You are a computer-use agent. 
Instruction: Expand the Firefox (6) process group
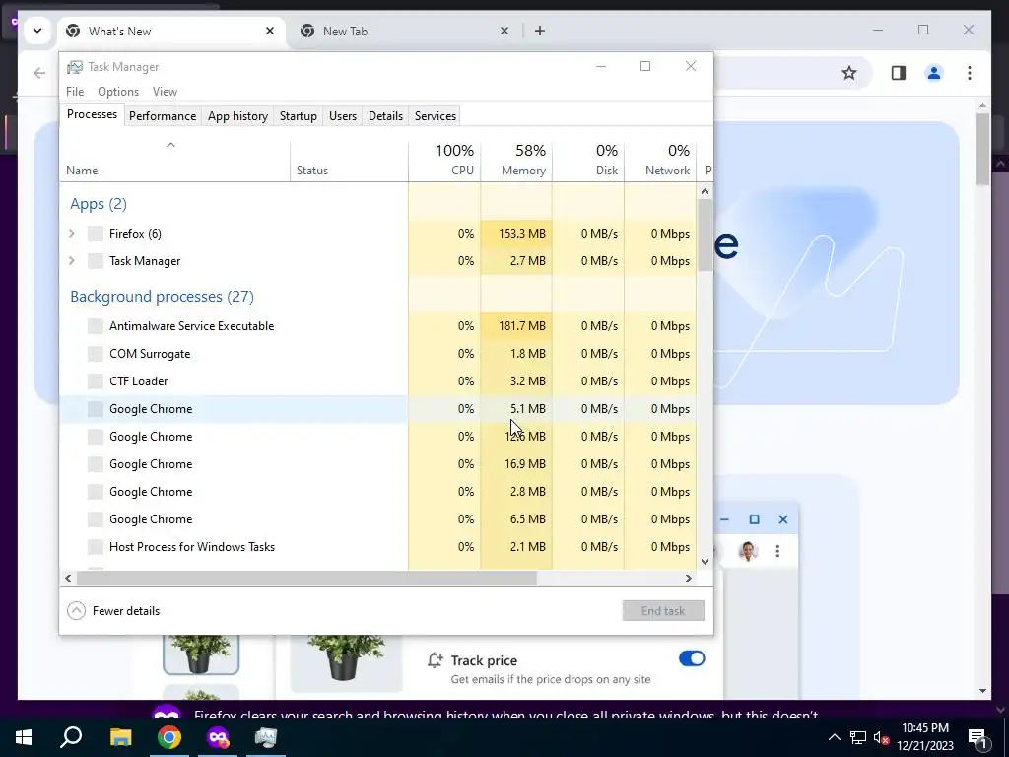(x=72, y=234)
